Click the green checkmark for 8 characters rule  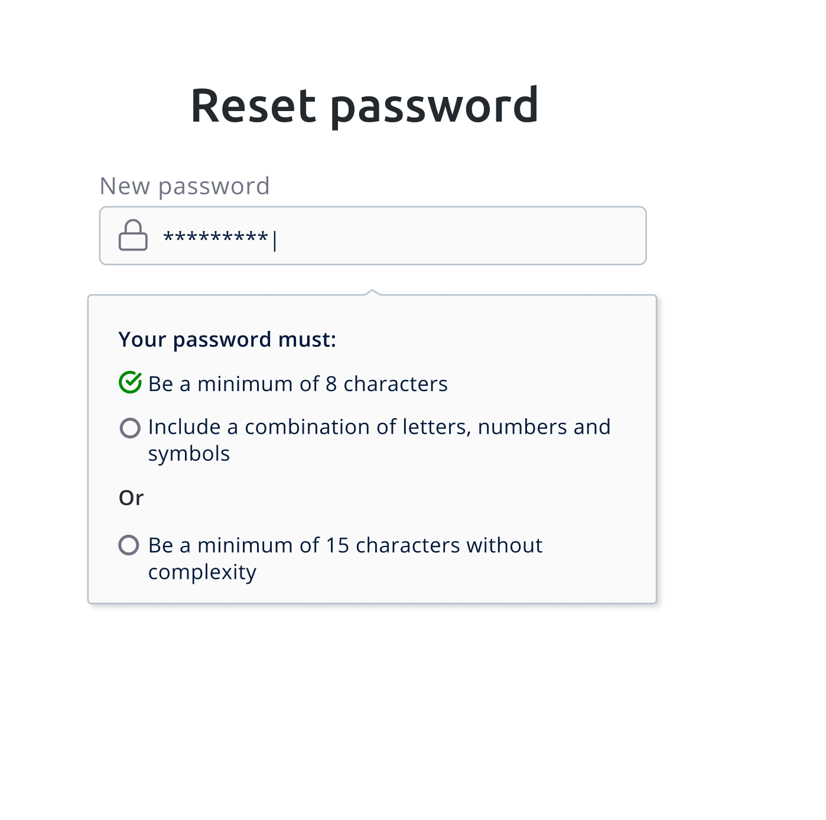(x=130, y=382)
